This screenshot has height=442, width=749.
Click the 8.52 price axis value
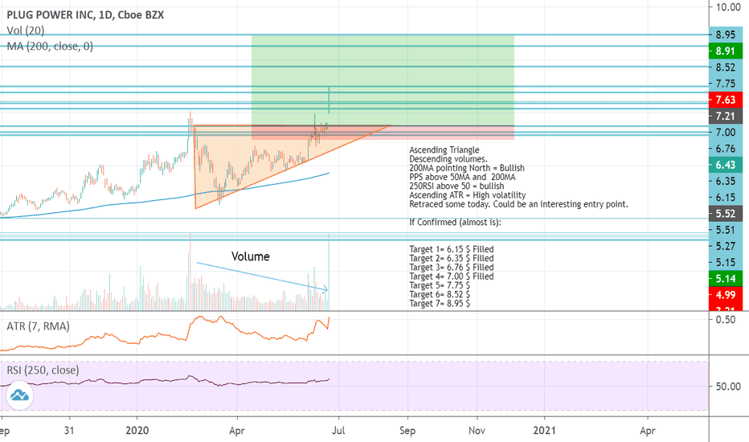pos(726,68)
